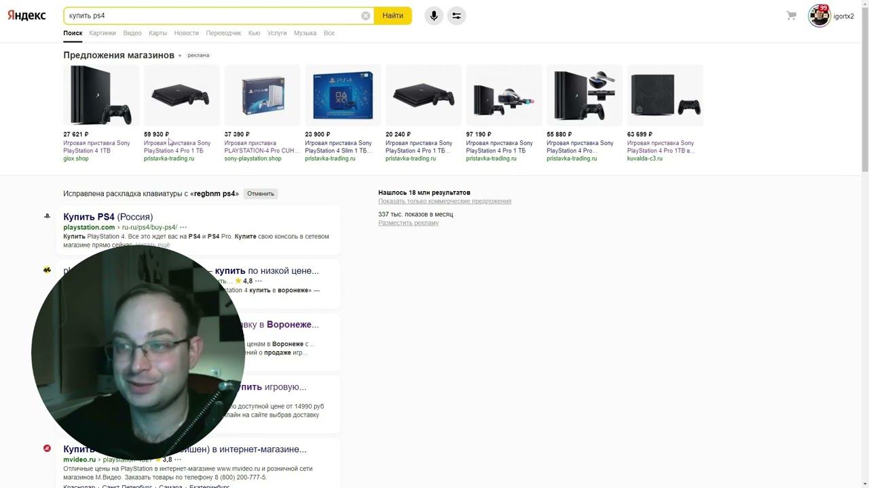Open the shopping cart icon
869x488 pixels.
[x=791, y=16]
